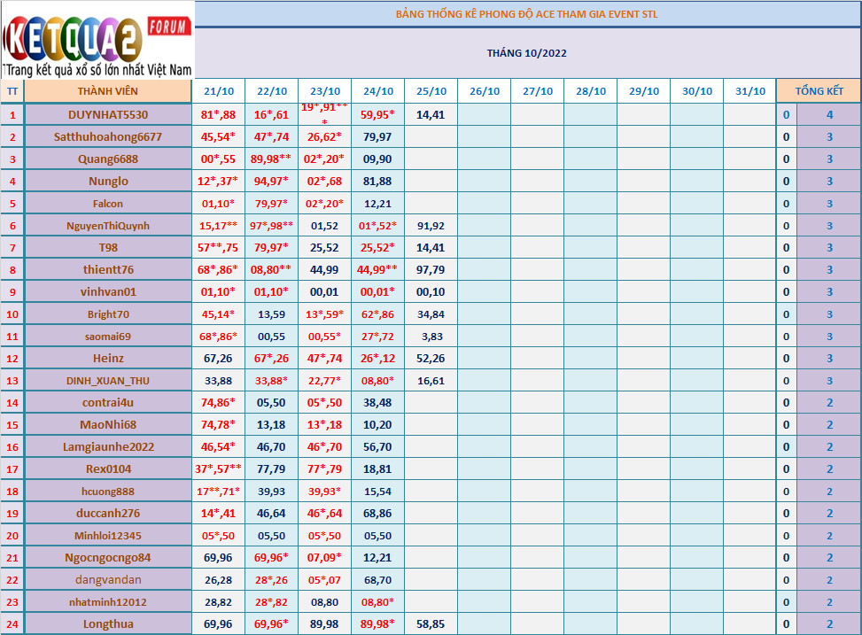Click the KETQUA2 logo image
The image size is (862, 635).
[96, 40]
